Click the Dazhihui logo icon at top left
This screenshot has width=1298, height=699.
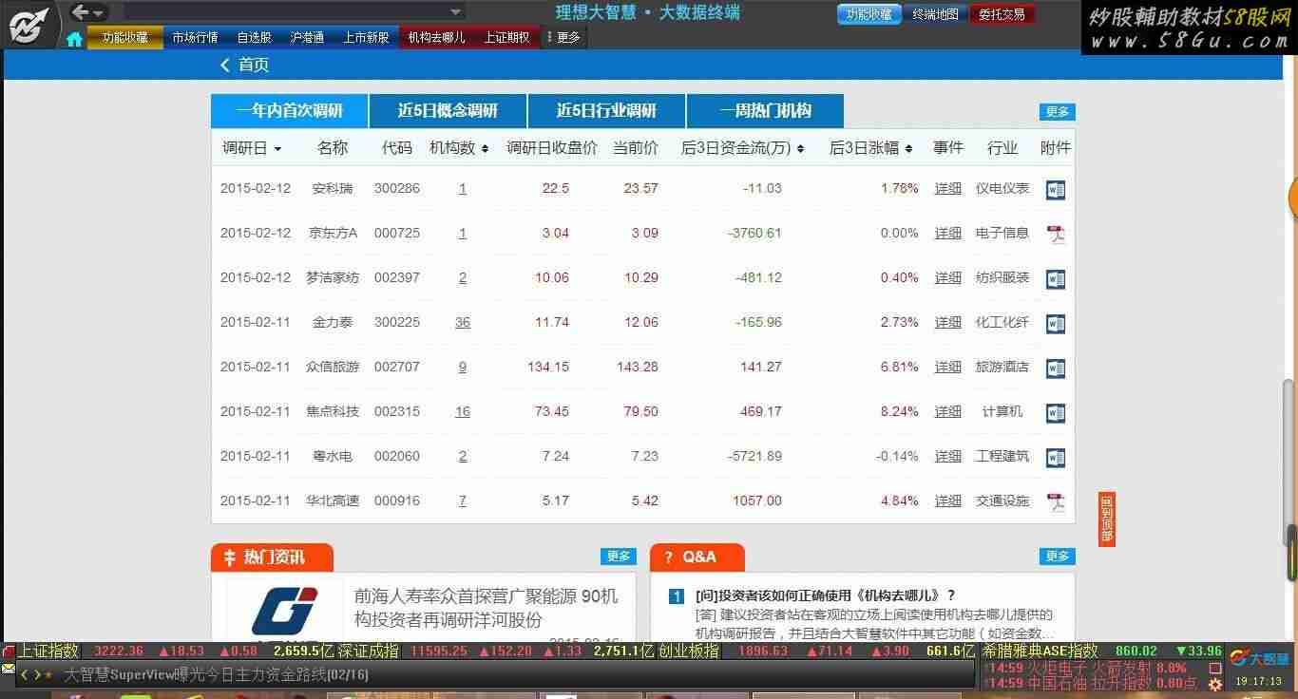[29, 25]
